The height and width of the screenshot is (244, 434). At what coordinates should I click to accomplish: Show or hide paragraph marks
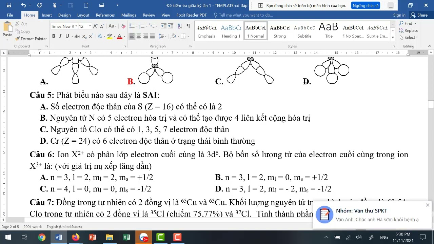pos(189,26)
